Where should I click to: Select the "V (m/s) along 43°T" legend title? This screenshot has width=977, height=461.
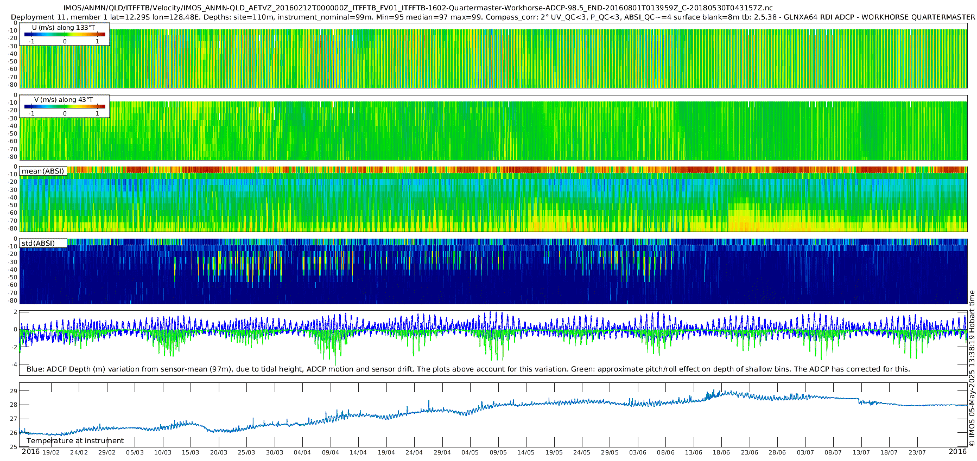(64, 100)
